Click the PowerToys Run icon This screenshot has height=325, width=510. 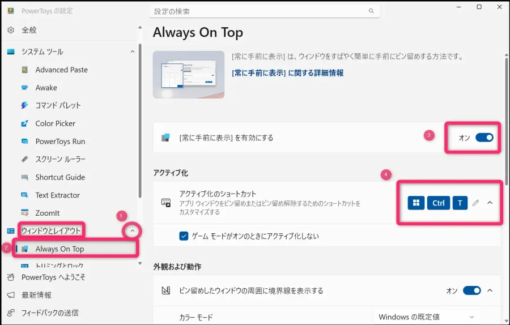[x=25, y=142]
